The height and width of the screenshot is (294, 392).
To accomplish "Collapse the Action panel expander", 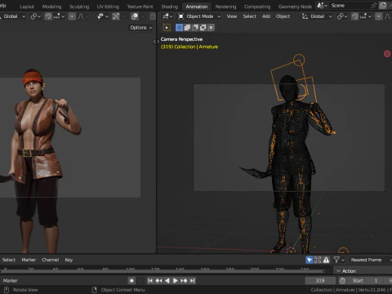I will tap(339, 271).
